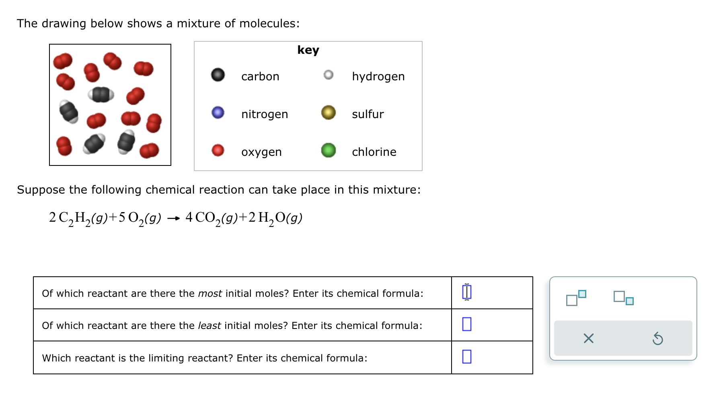Viewport: 723px width, 396px height.
Task: Click the most initial moles question row
Action: coord(232,293)
